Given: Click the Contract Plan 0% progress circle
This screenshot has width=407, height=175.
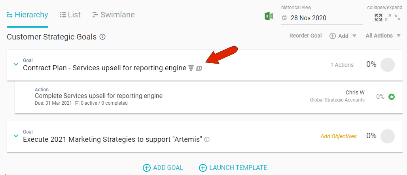Looking at the screenshot, I should (387, 65).
